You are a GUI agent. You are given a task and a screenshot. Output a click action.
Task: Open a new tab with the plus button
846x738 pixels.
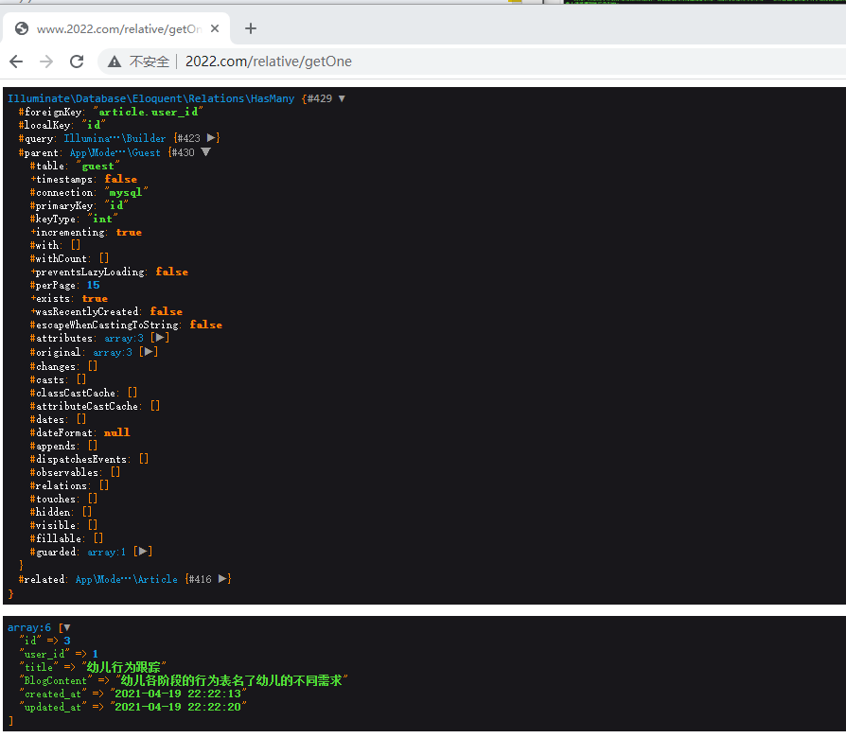coord(251,28)
